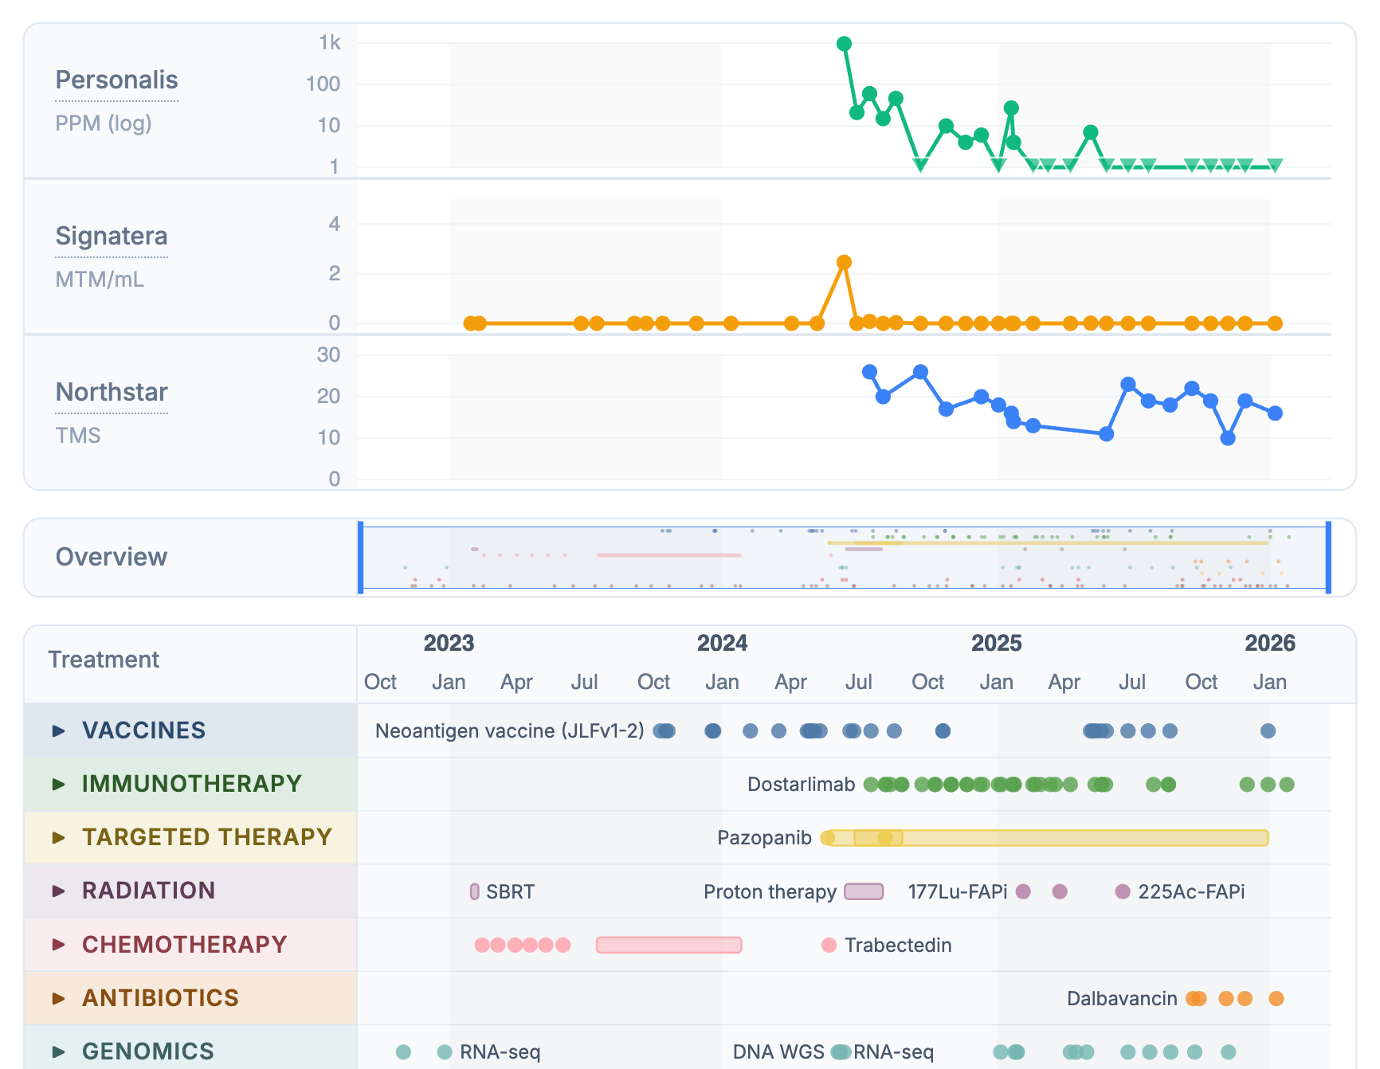1380x1069 pixels.
Task: Click the Signatera spike data point
Action: pyautogui.click(x=844, y=260)
